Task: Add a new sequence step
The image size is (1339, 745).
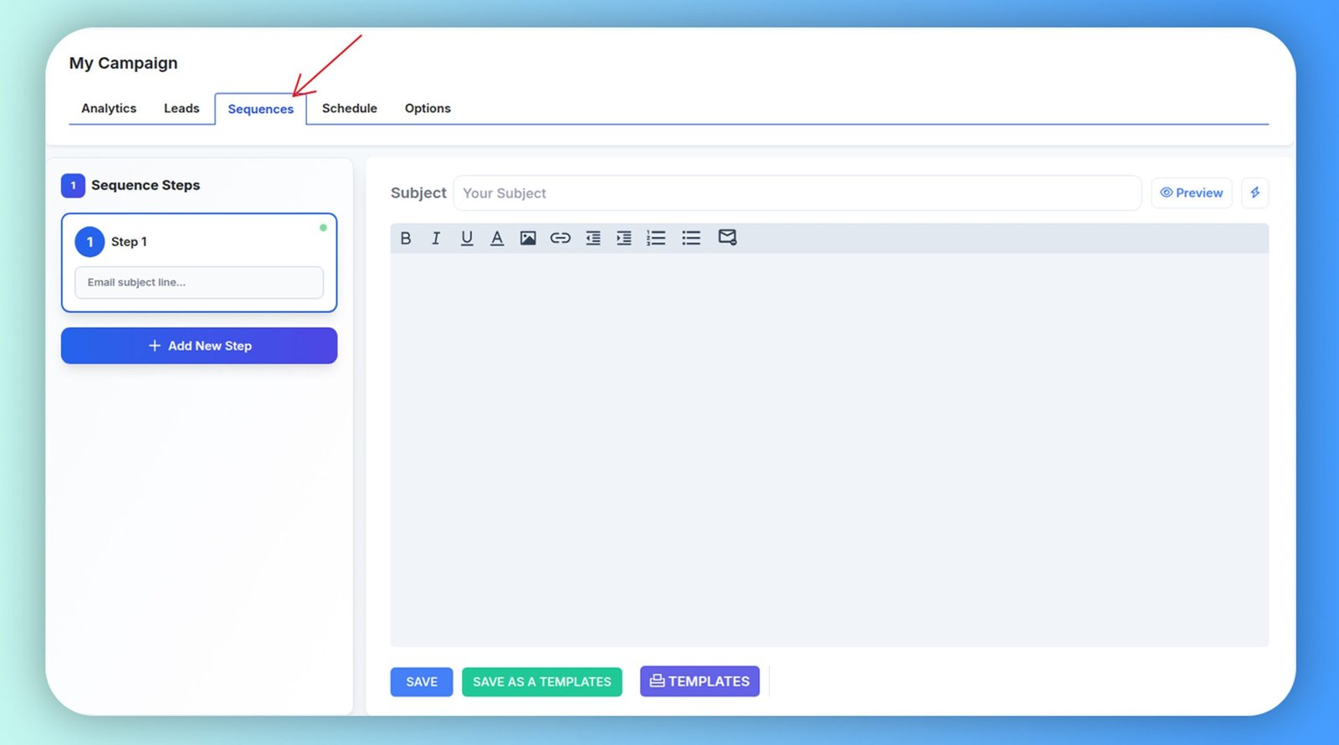Action: pyautogui.click(x=199, y=346)
